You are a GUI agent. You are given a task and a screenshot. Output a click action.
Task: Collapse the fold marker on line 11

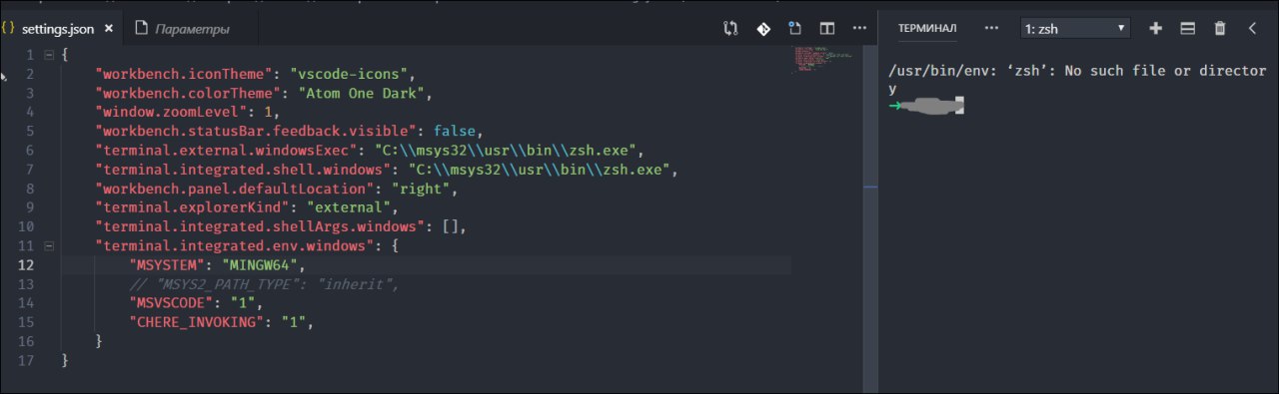49,245
